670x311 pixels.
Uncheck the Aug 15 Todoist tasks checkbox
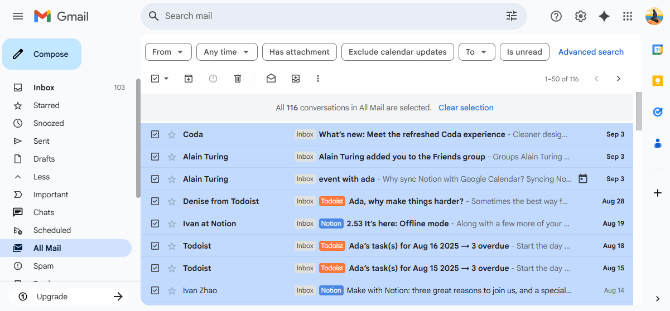point(155,268)
